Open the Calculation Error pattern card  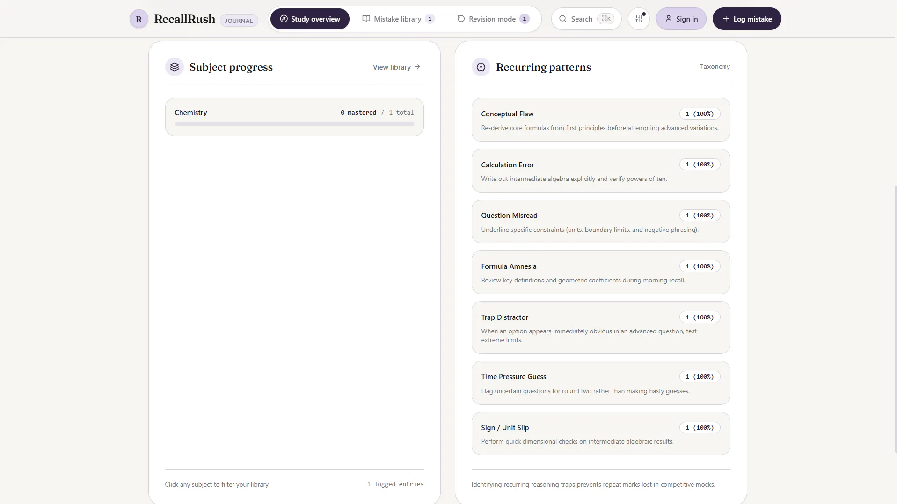point(601,171)
